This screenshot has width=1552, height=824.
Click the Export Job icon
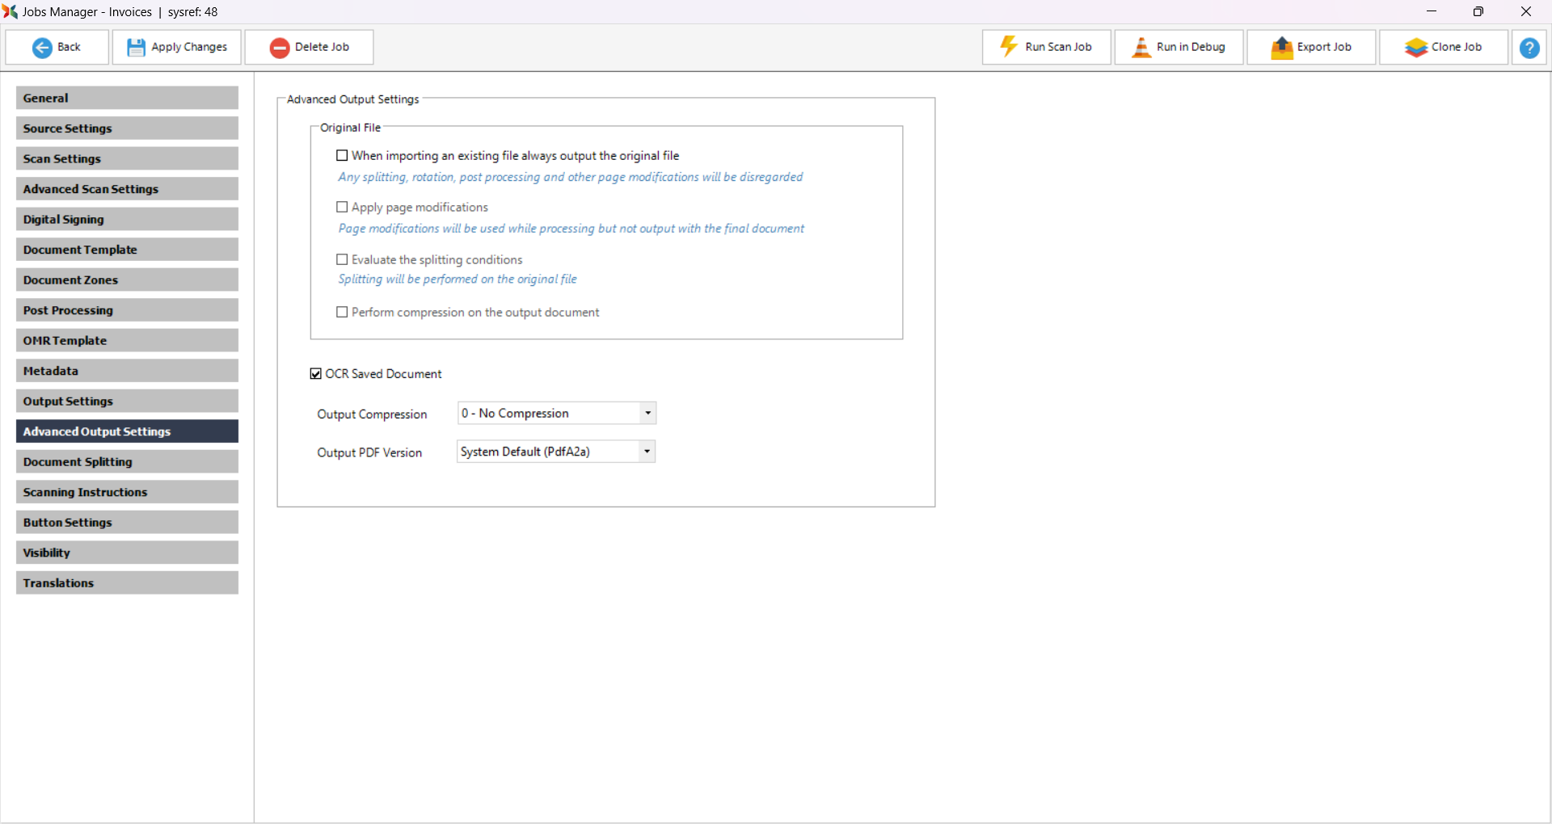click(x=1282, y=48)
